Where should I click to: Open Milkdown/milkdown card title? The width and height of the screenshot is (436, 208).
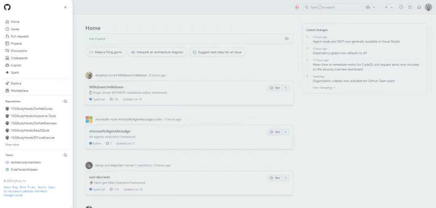tap(106, 87)
